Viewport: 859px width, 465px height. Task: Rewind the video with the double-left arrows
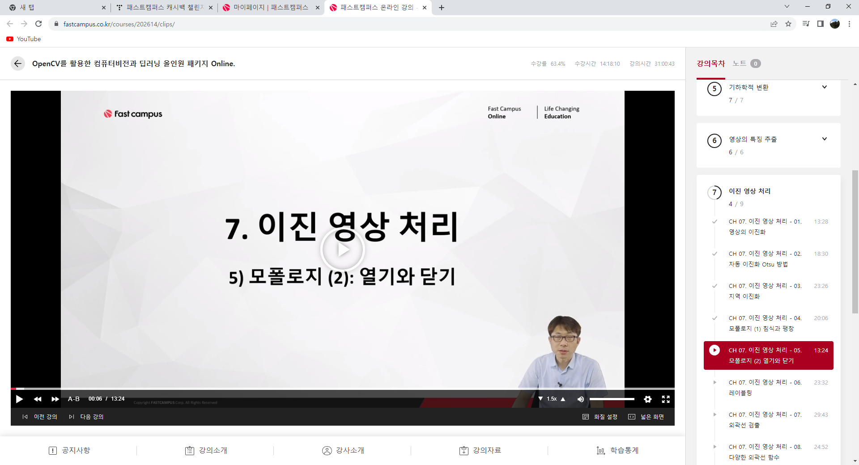38,399
